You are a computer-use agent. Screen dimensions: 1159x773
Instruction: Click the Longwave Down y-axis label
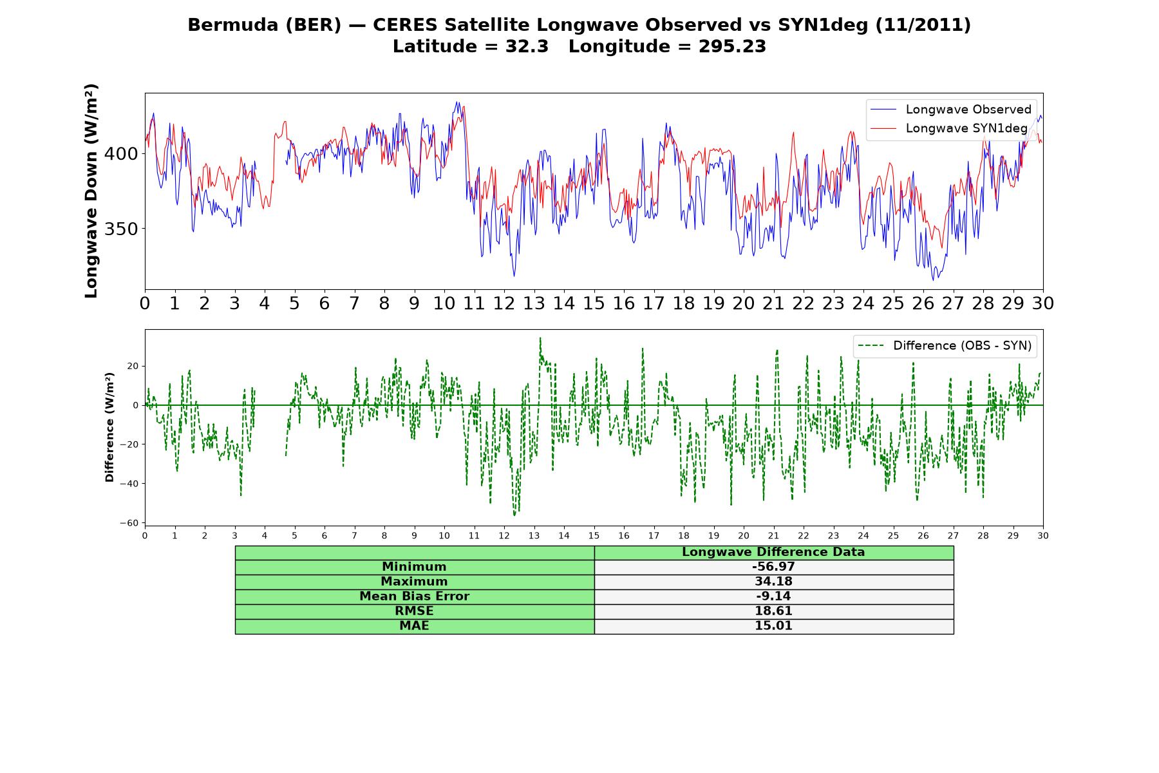pos(91,191)
